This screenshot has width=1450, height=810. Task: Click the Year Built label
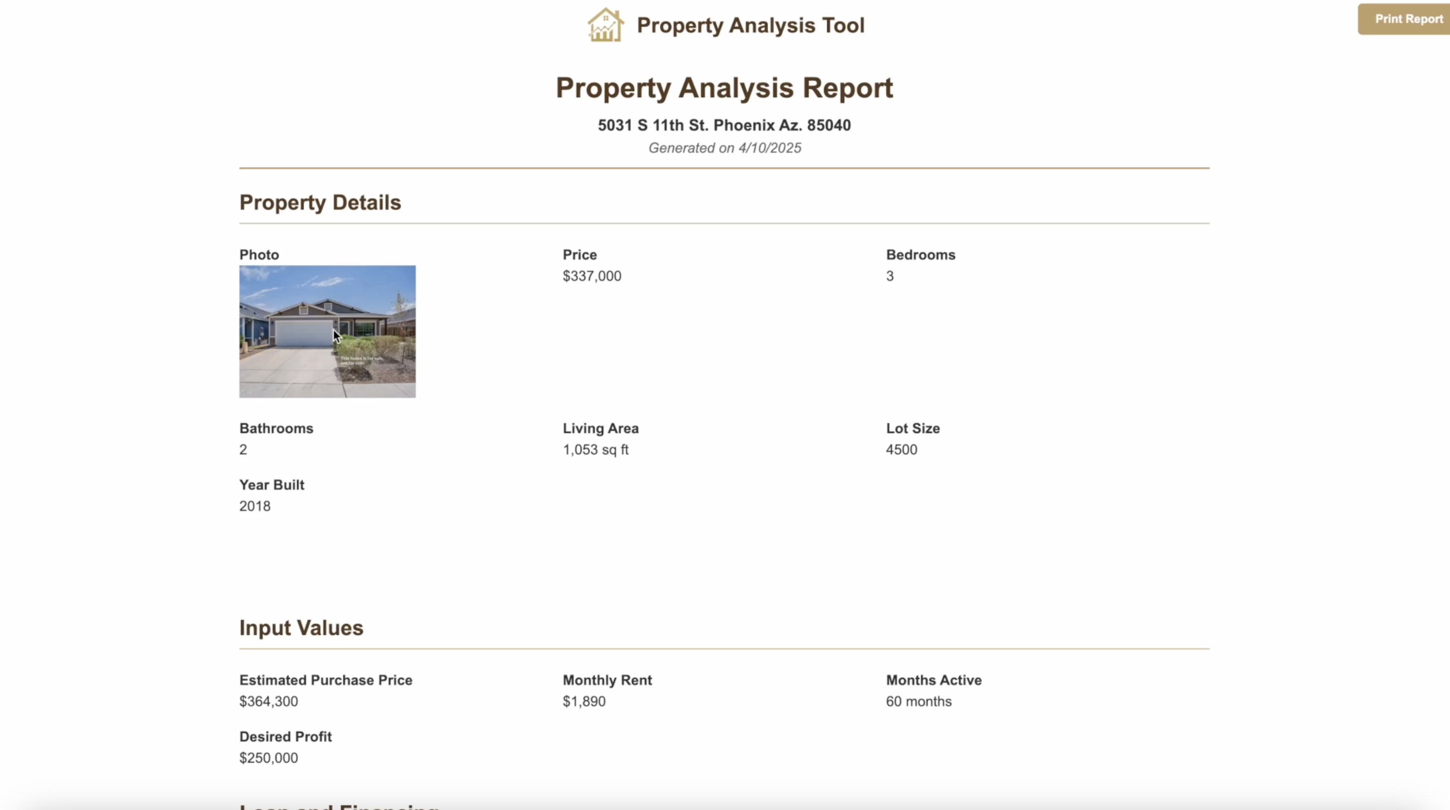coord(272,485)
